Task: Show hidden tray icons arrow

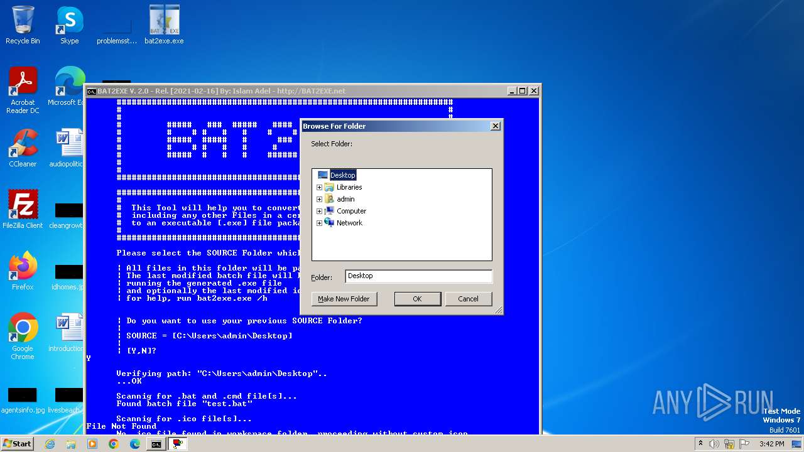Action: point(700,444)
